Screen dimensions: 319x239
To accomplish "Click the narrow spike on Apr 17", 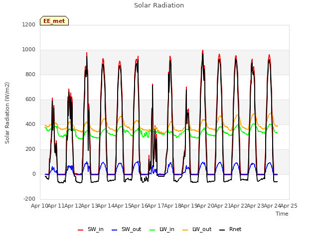I will (x=153, y=85).
